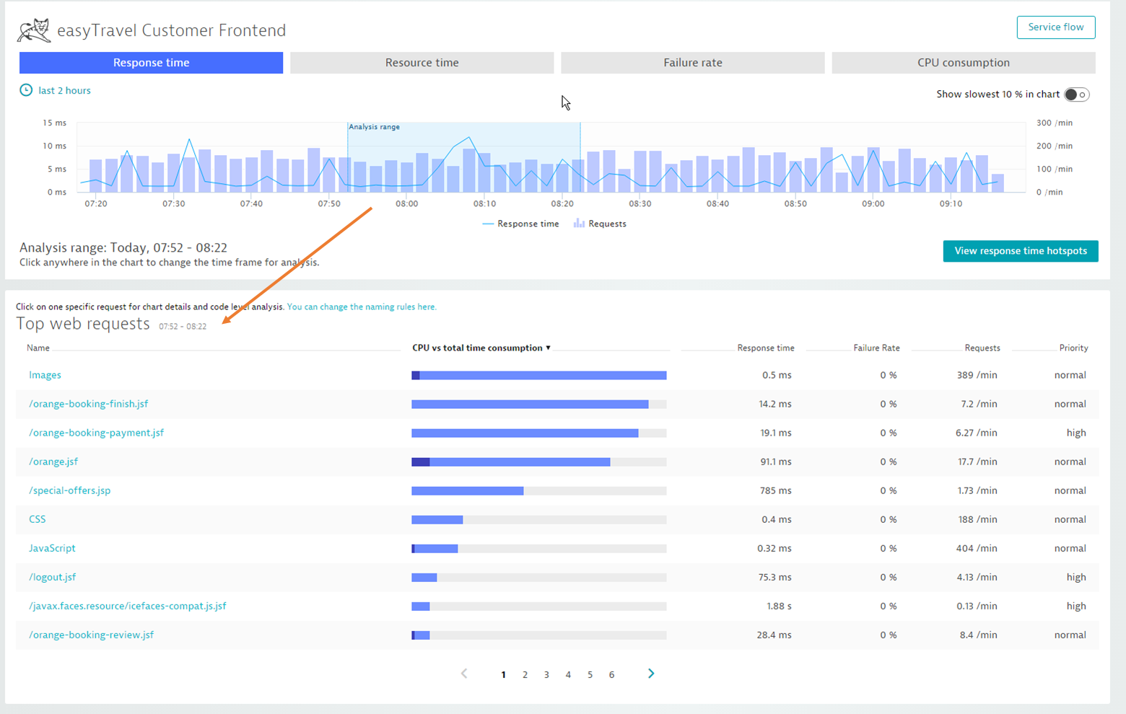Screen dimensions: 1126x714
Task: Open the Images request
Action: coord(45,375)
